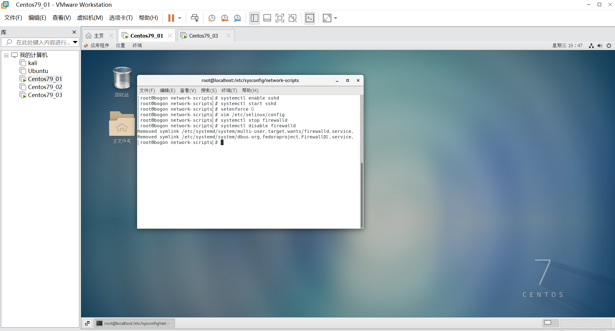615x331 pixels.
Task: Toggle the thumbnail bar view icon
Action: point(267,18)
